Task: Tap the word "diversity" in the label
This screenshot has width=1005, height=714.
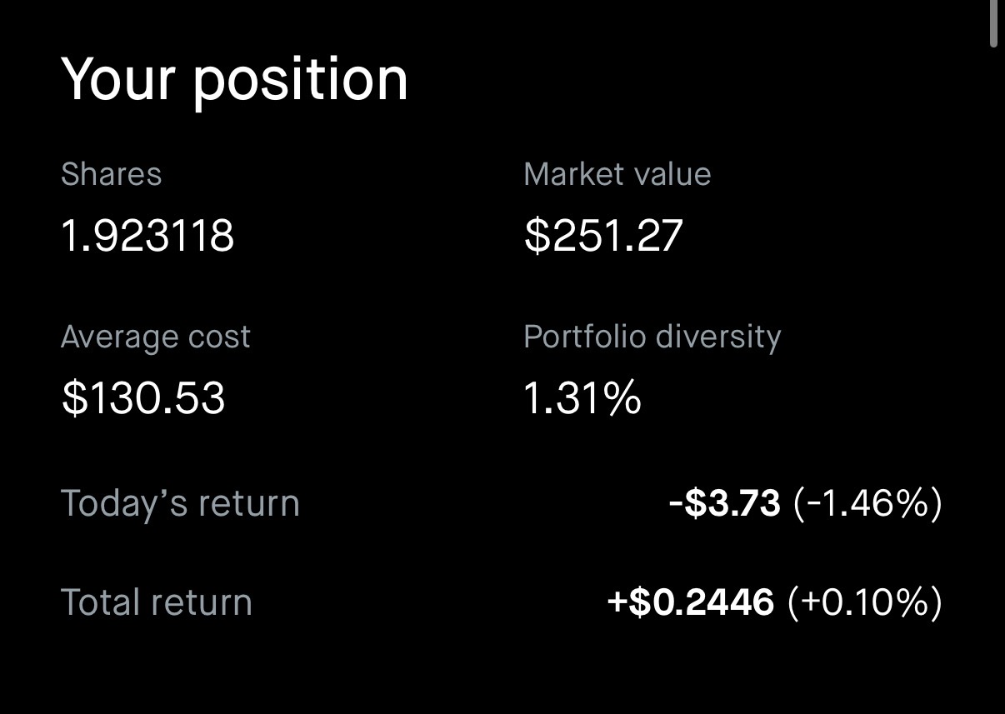Action: click(717, 337)
